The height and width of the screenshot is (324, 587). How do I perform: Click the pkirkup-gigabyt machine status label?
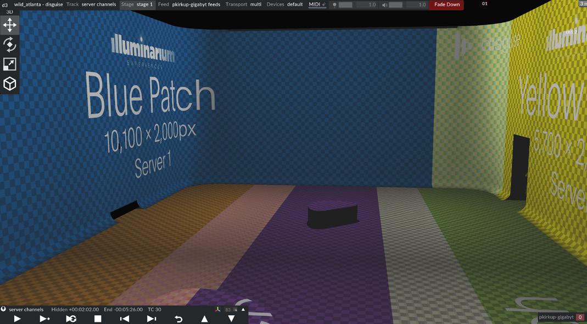coord(556,317)
